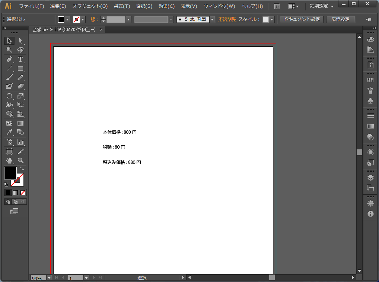This screenshot has width=379, height=282.
Task: Select the Hand tool
Action: pyautogui.click(x=9, y=161)
